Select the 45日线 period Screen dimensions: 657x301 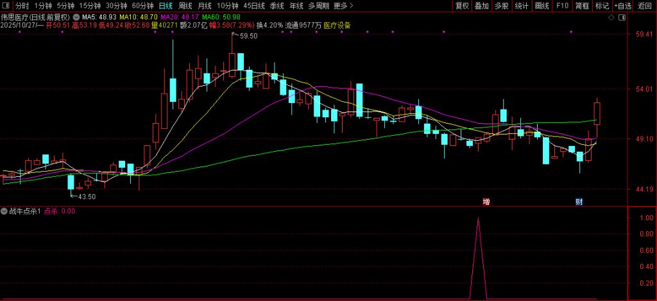pyautogui.click(x=254, y=6)
